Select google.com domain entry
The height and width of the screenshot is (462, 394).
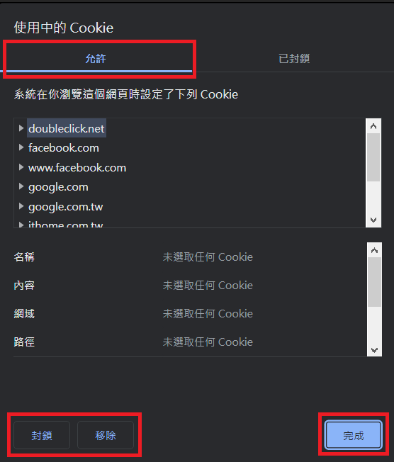pyautogui.click(x=58, y=187)
